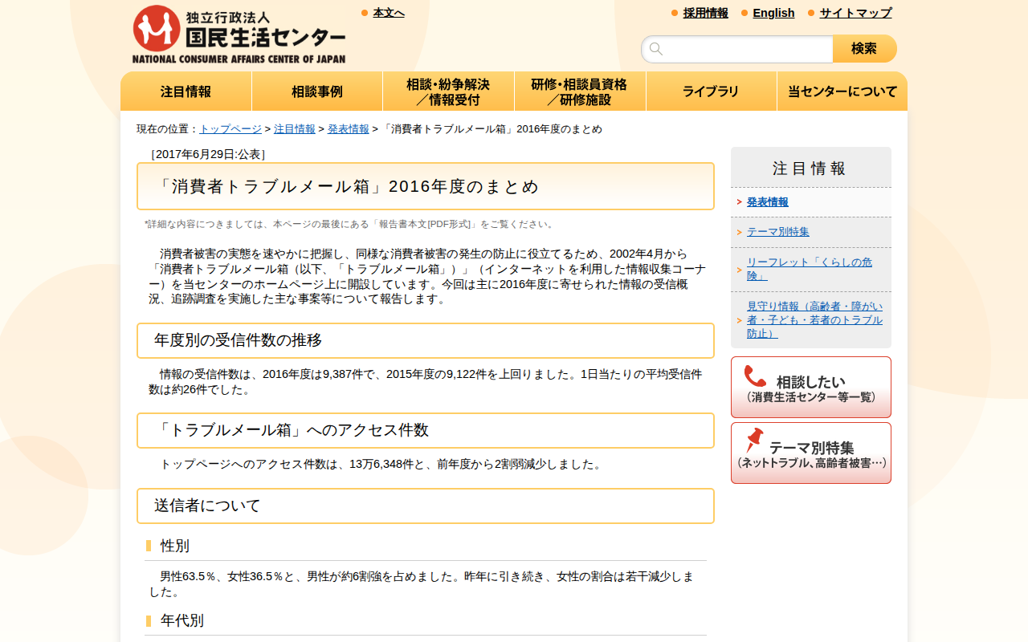Screen dimensions: 1028x642
Task: Click the red phone icon on 相談したい
Action: (755, 376)
